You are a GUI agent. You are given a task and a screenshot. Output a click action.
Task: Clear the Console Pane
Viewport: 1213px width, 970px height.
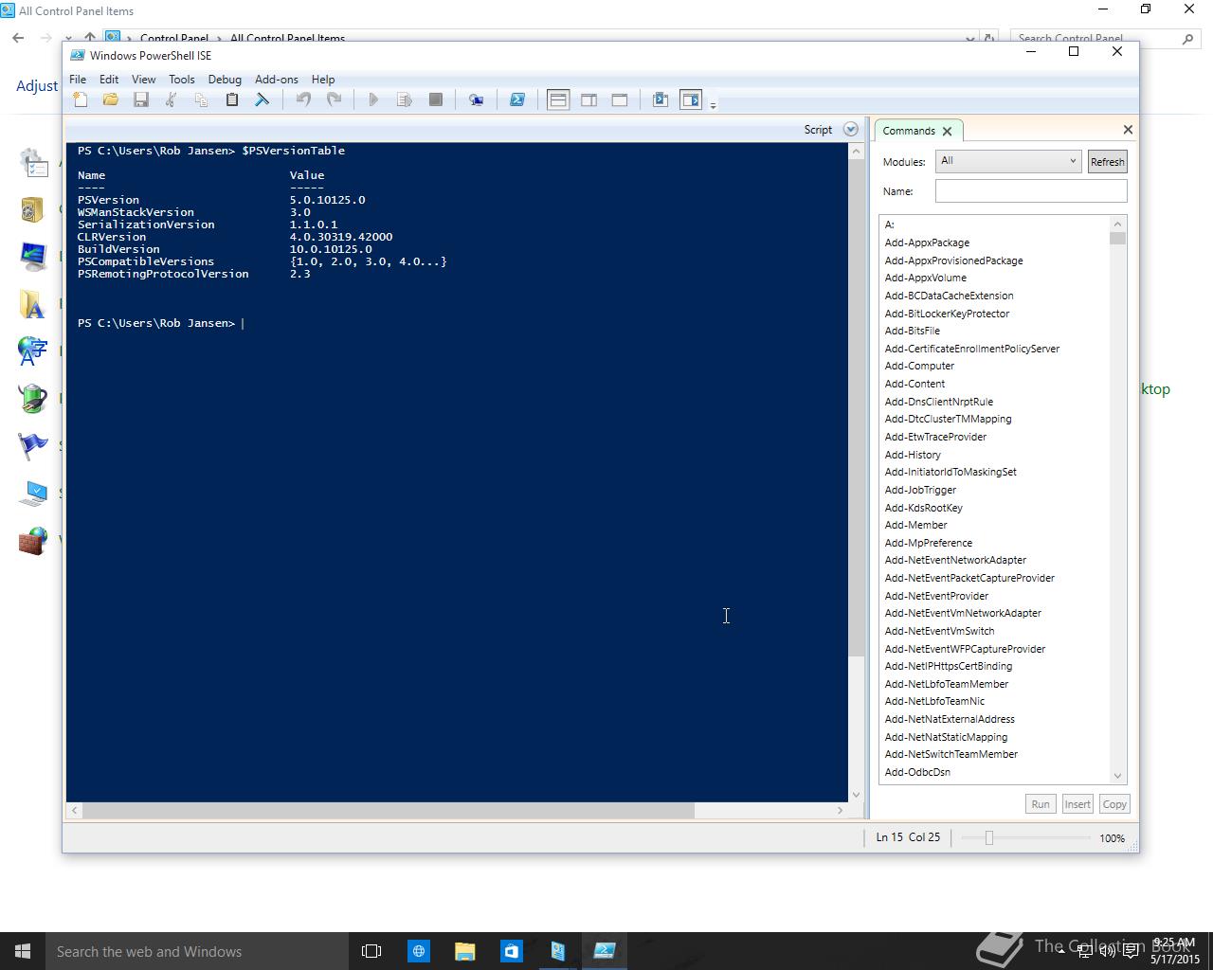pos(263,99)
